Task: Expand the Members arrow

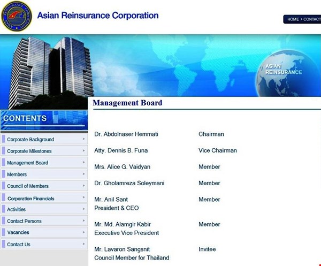Action: (x=84, y=174)
